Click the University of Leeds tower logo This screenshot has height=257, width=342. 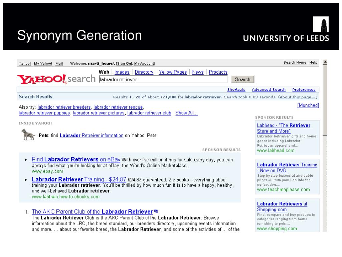coord(321,24)
